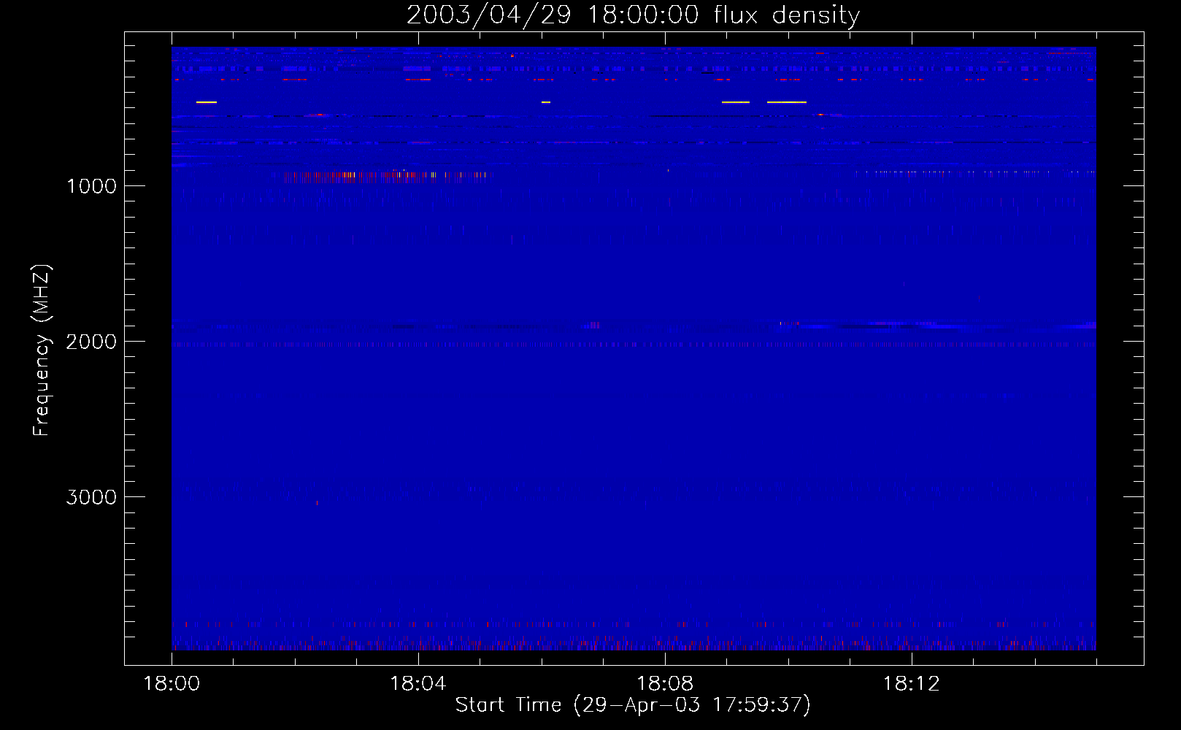Click the 3000 frequency tick label
The width and height of the screenshot is (1181, 730).
point(91,497)
